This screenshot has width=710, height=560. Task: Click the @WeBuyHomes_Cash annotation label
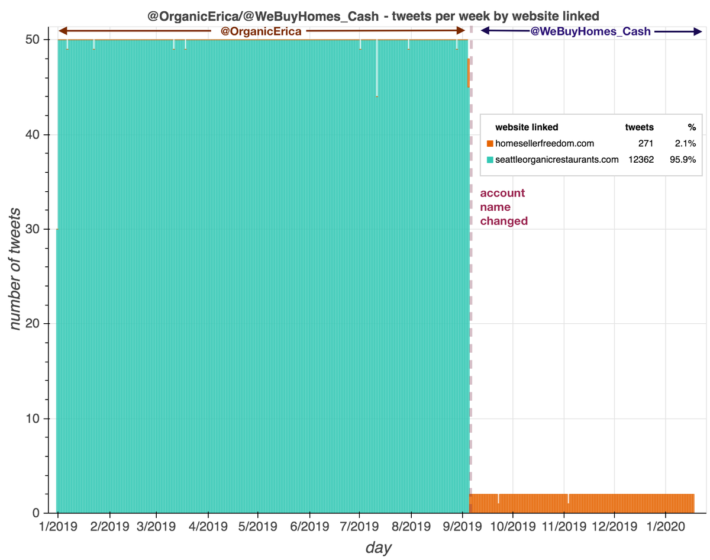[x=590, y=31]
